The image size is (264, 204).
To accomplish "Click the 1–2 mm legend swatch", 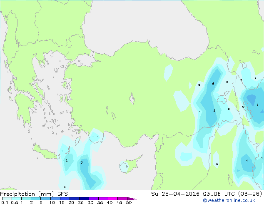I will click(x=26, y=199).
